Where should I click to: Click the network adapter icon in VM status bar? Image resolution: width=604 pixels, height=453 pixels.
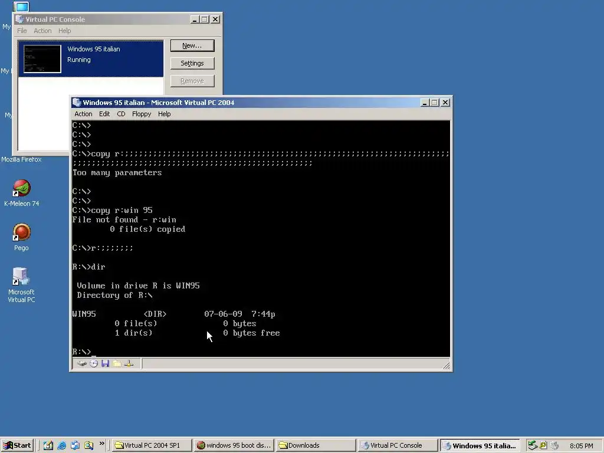coord(129,363)
